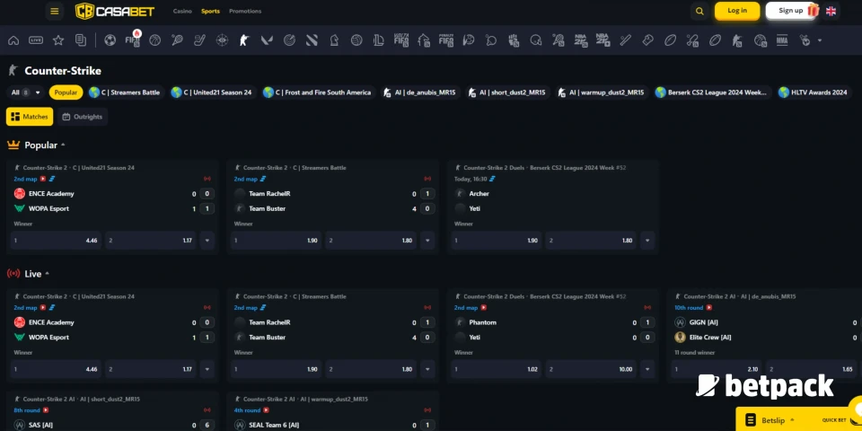
Task: Open the Casino tab
Action: (x=182, y=11)
